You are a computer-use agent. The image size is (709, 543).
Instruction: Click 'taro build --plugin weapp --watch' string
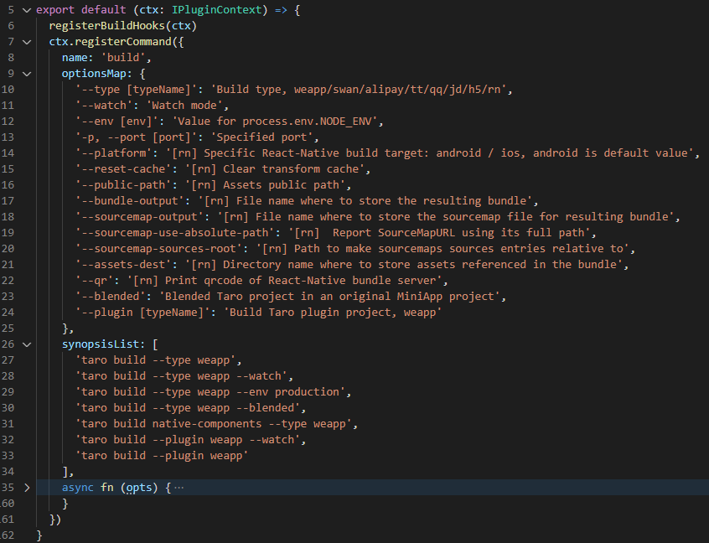[x=188, y=439]
